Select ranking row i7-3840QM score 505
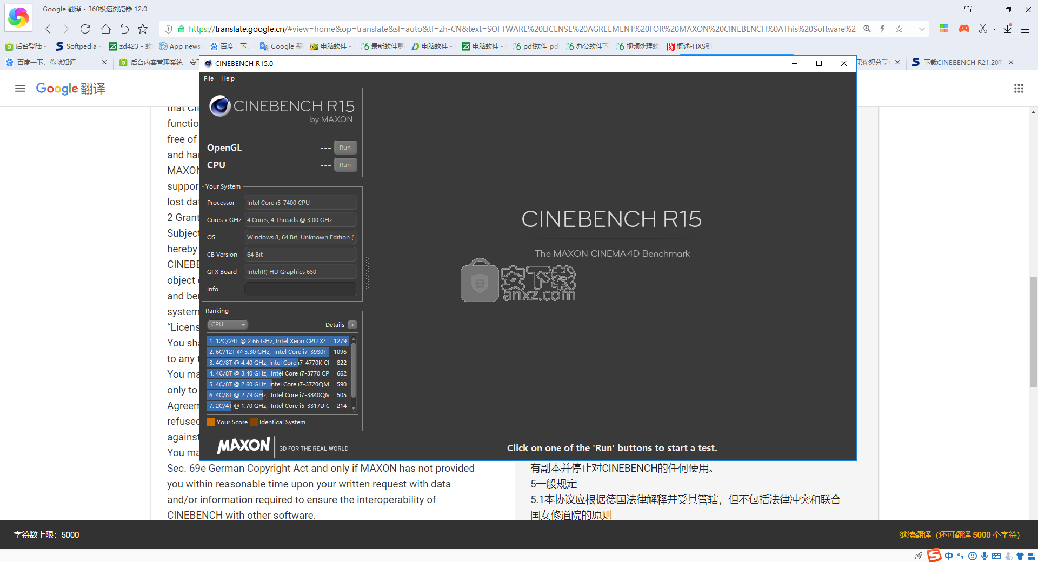The height and width of the screenshot is (562, 1038). coord(278,395)
